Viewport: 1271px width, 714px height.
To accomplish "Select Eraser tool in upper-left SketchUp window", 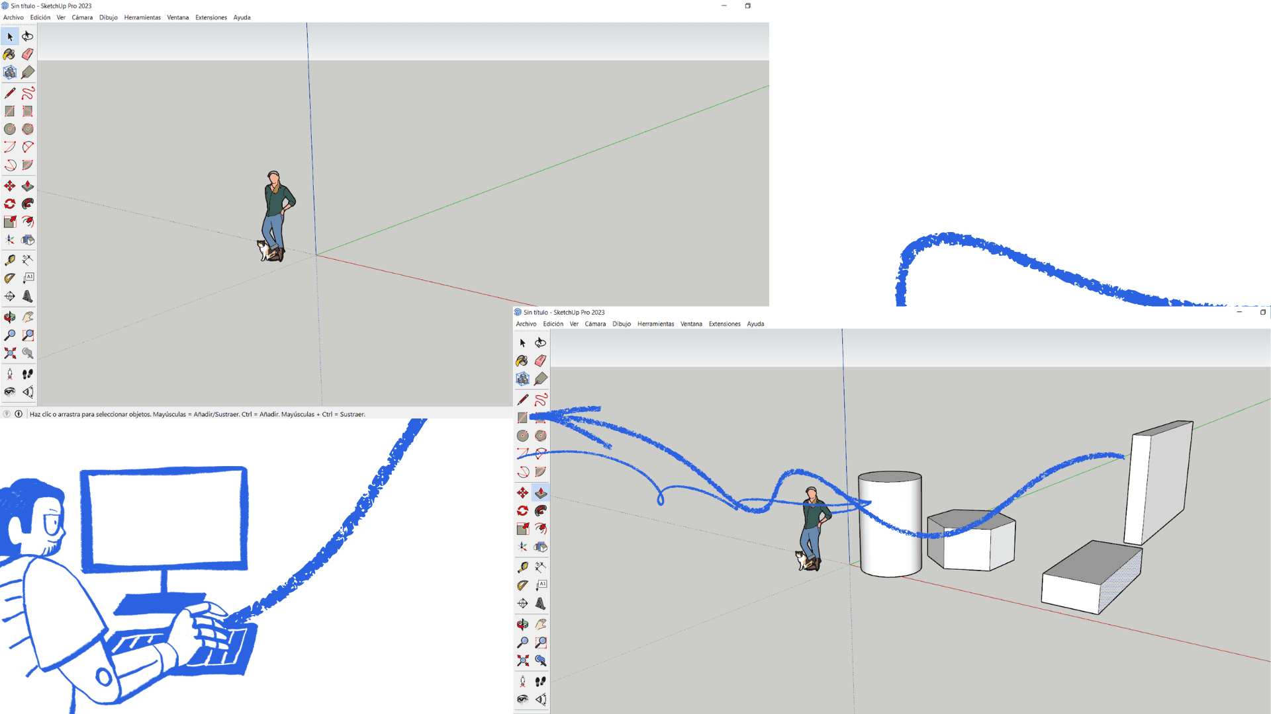I will [x=28, y=54].
